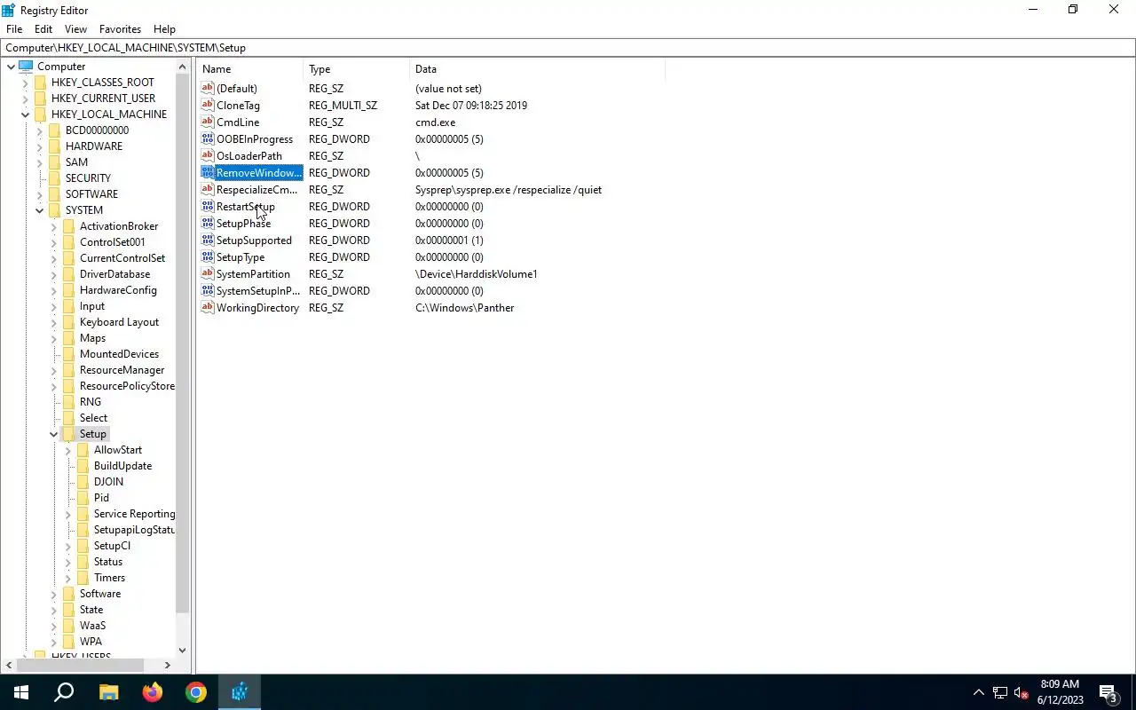1136x710 pixels.
Task: Show hidden tray icons chevron
Action: click(x=979, y=692)
